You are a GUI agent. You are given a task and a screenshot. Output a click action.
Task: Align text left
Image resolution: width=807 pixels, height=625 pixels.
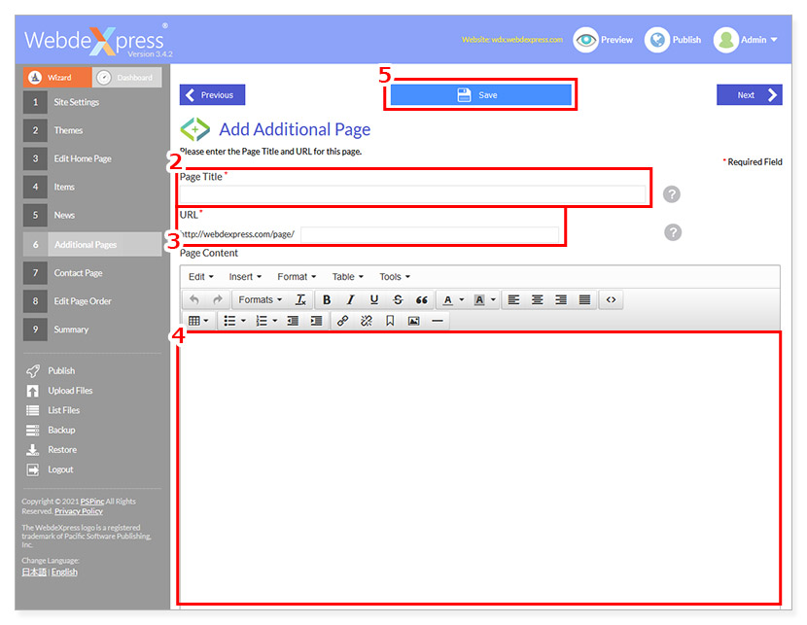[513, 300]
